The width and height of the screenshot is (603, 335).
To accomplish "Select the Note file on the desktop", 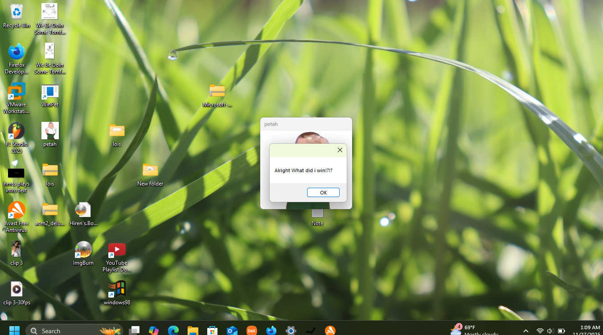I will [317, 217].
